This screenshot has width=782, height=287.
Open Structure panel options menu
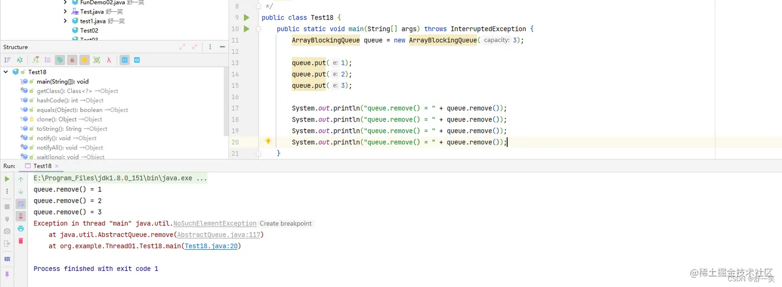pos(209,47)
